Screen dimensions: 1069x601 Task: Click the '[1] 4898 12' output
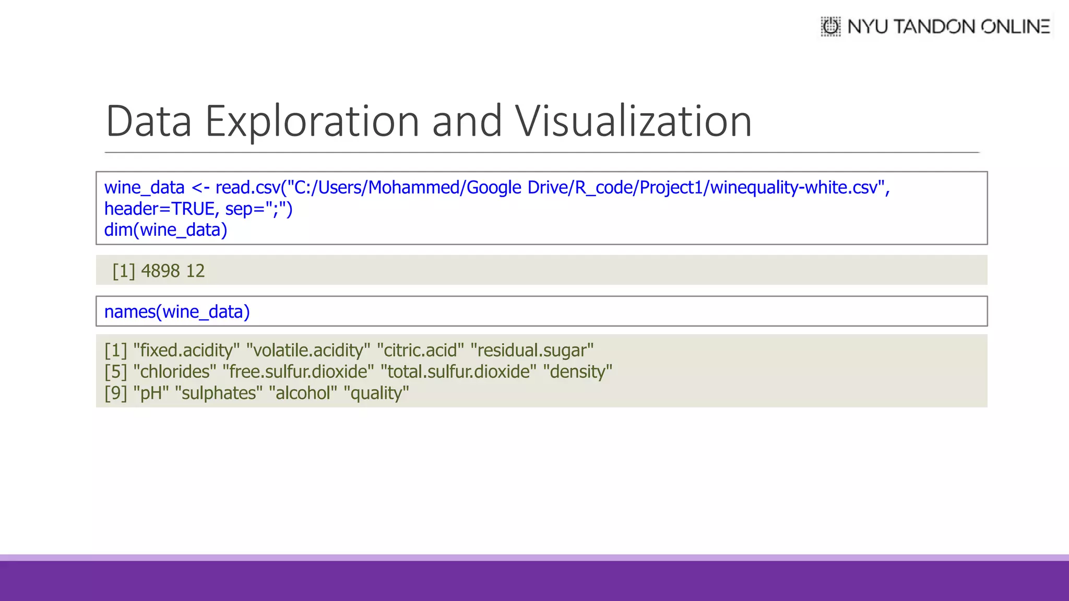(159, 271)
